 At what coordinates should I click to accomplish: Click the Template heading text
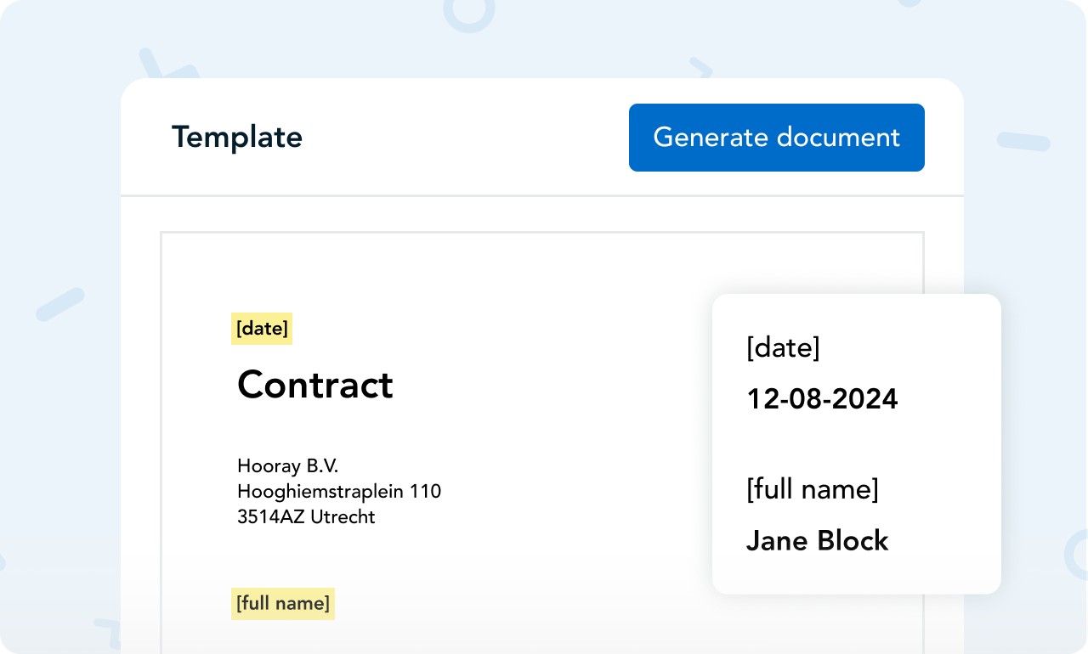(237, 138)
